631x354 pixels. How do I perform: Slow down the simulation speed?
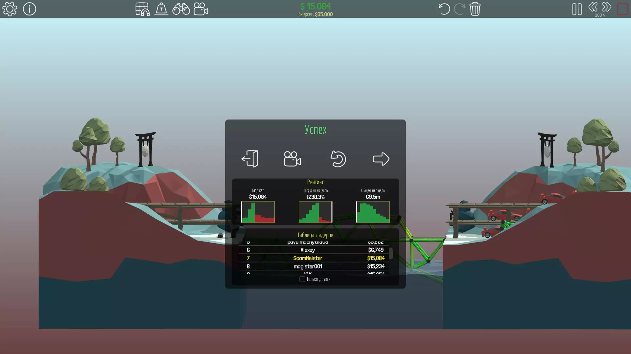pyautogui.click(x=593, y=7)
